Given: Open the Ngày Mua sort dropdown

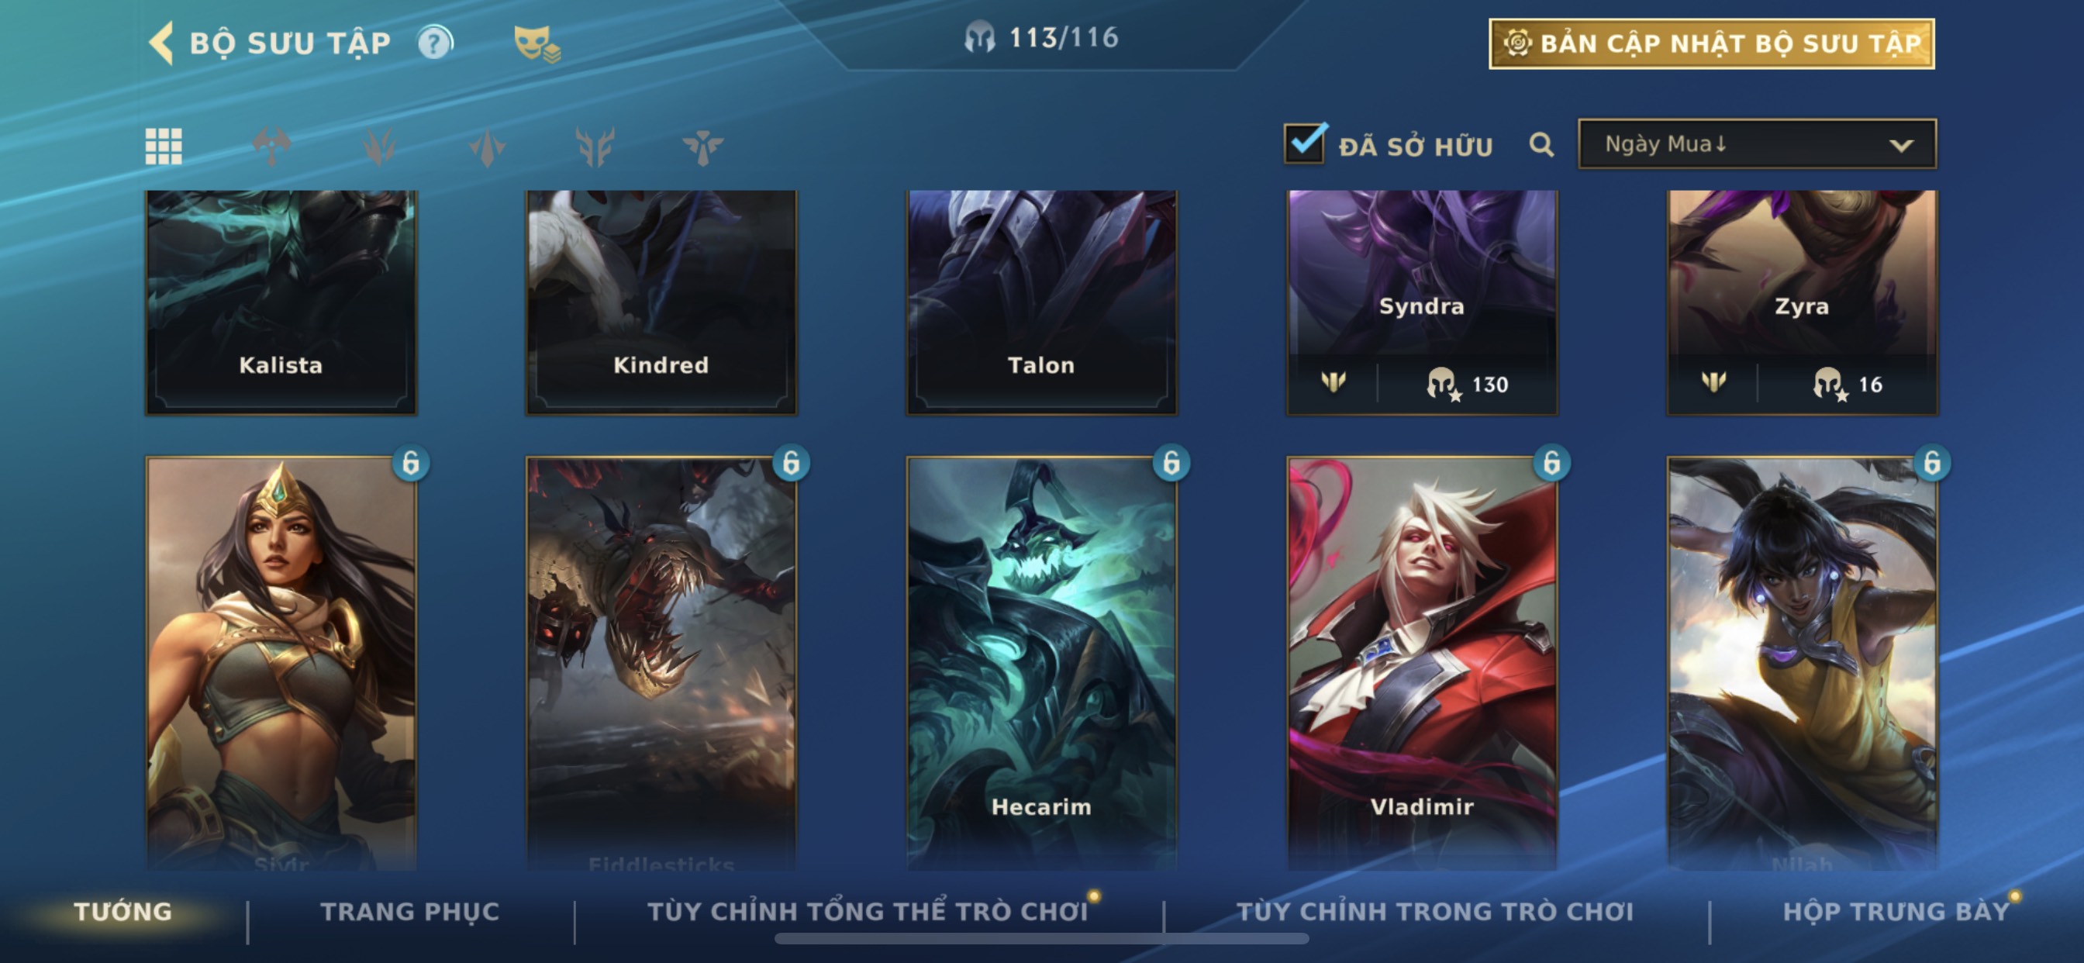Looking at the screenshot, I should (1757, 144).
